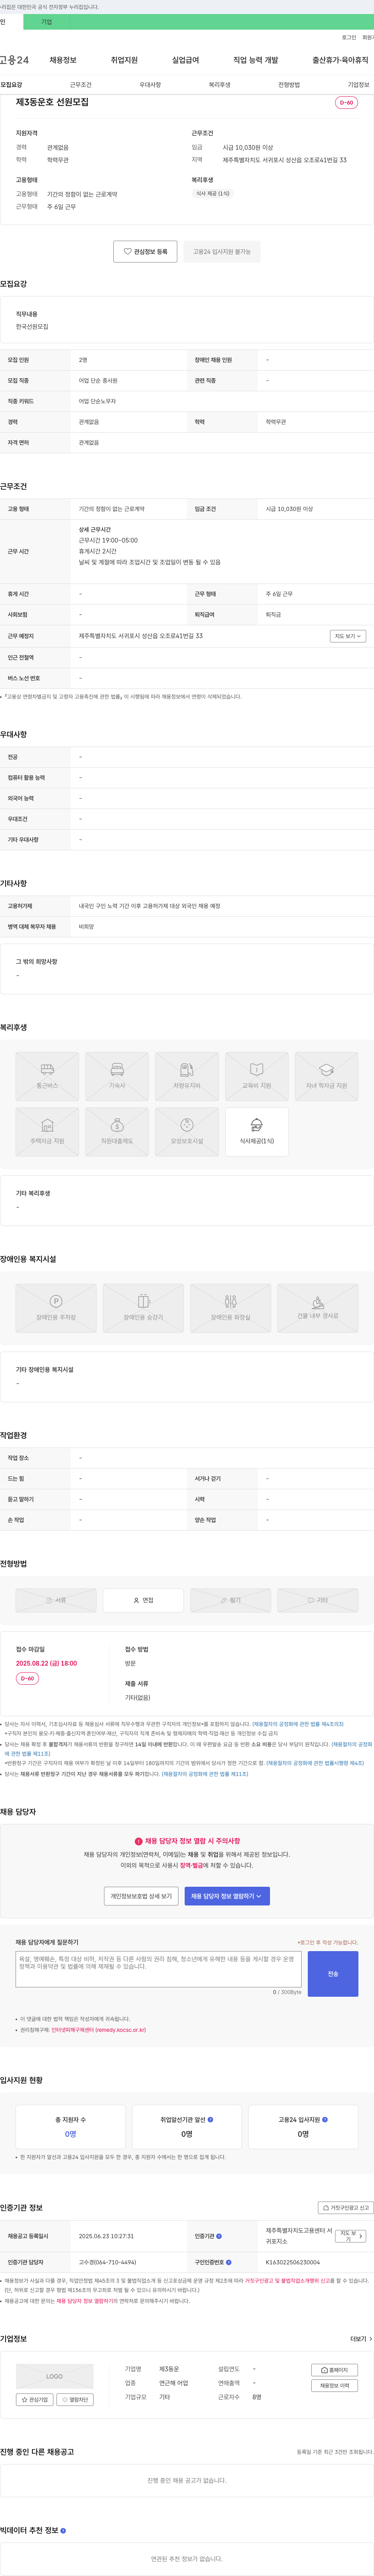Viewport: 374px width, 2576px height.
Task: Click the 고용24 입사지원 불가능 button
Action: (222, 252)
